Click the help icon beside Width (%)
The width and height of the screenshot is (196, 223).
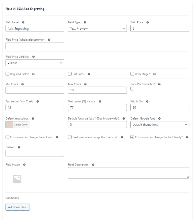(x=147, y=101)
